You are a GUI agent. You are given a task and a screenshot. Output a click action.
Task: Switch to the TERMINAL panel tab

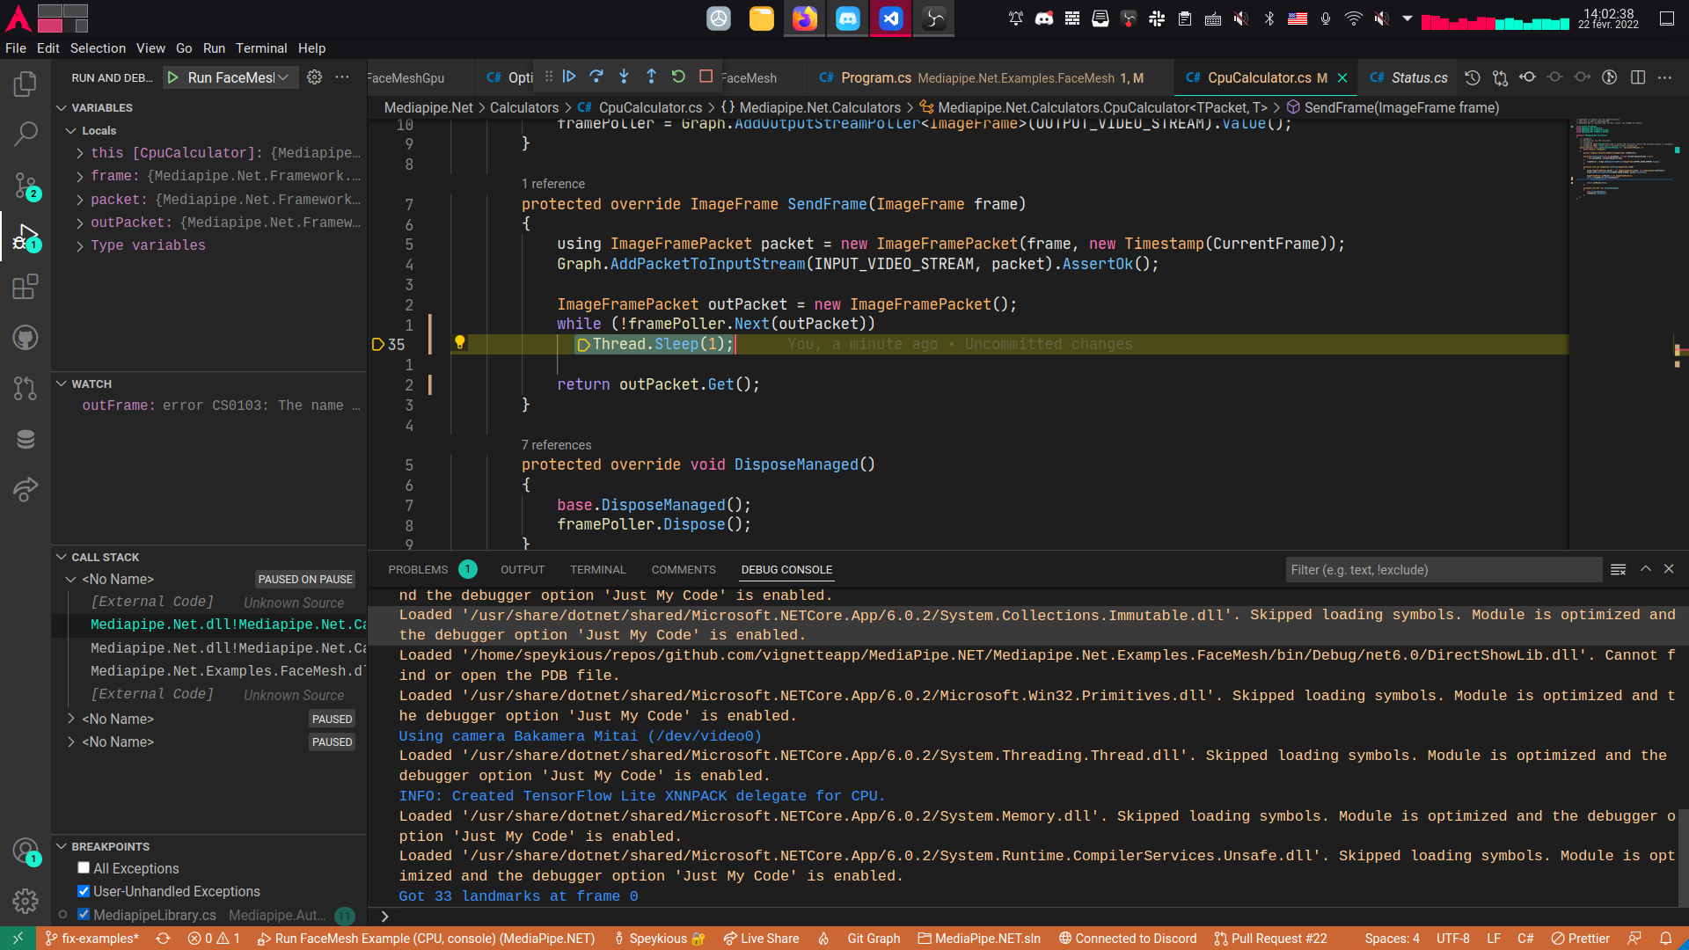coord(597,569)
